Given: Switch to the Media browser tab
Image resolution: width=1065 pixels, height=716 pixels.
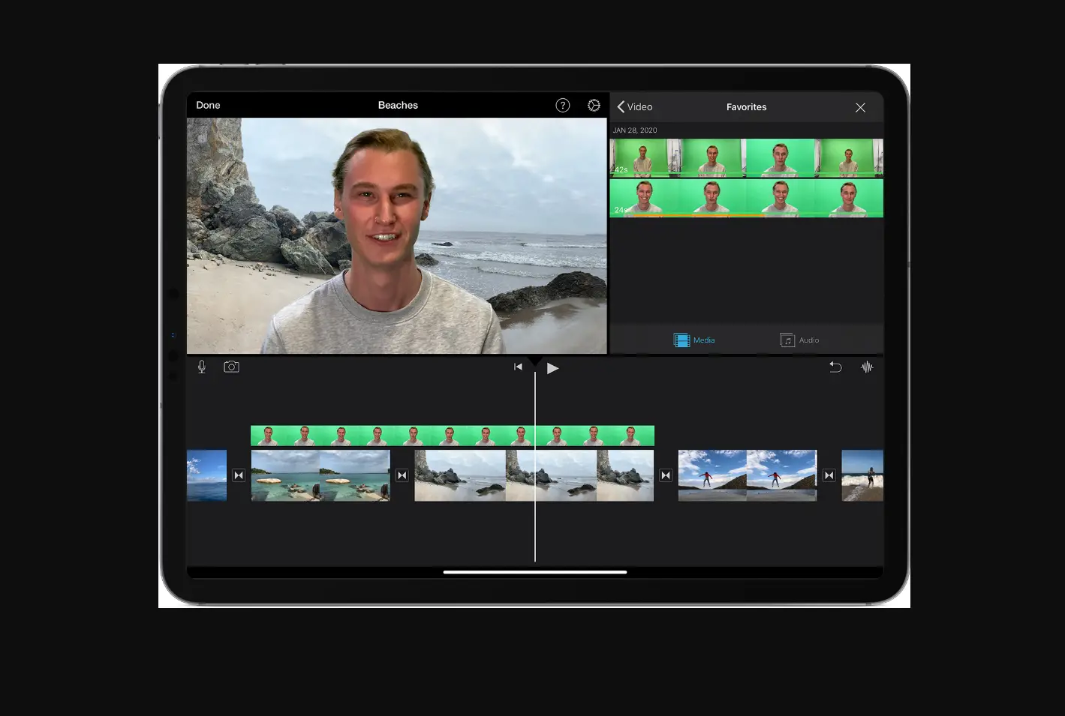Looking at the screenshot, I should 693,340.
